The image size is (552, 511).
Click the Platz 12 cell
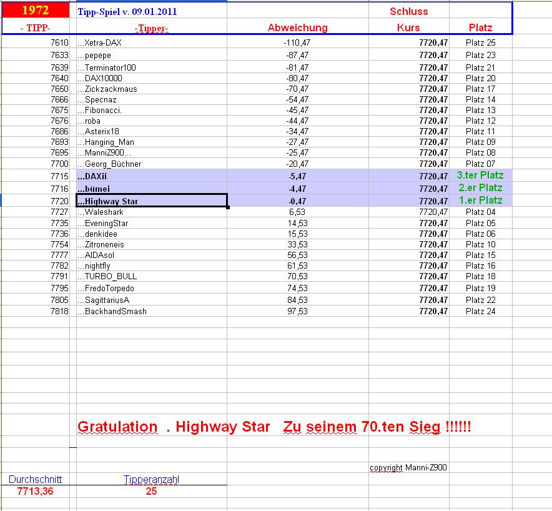pyautogui.click(x=481, y=121)
